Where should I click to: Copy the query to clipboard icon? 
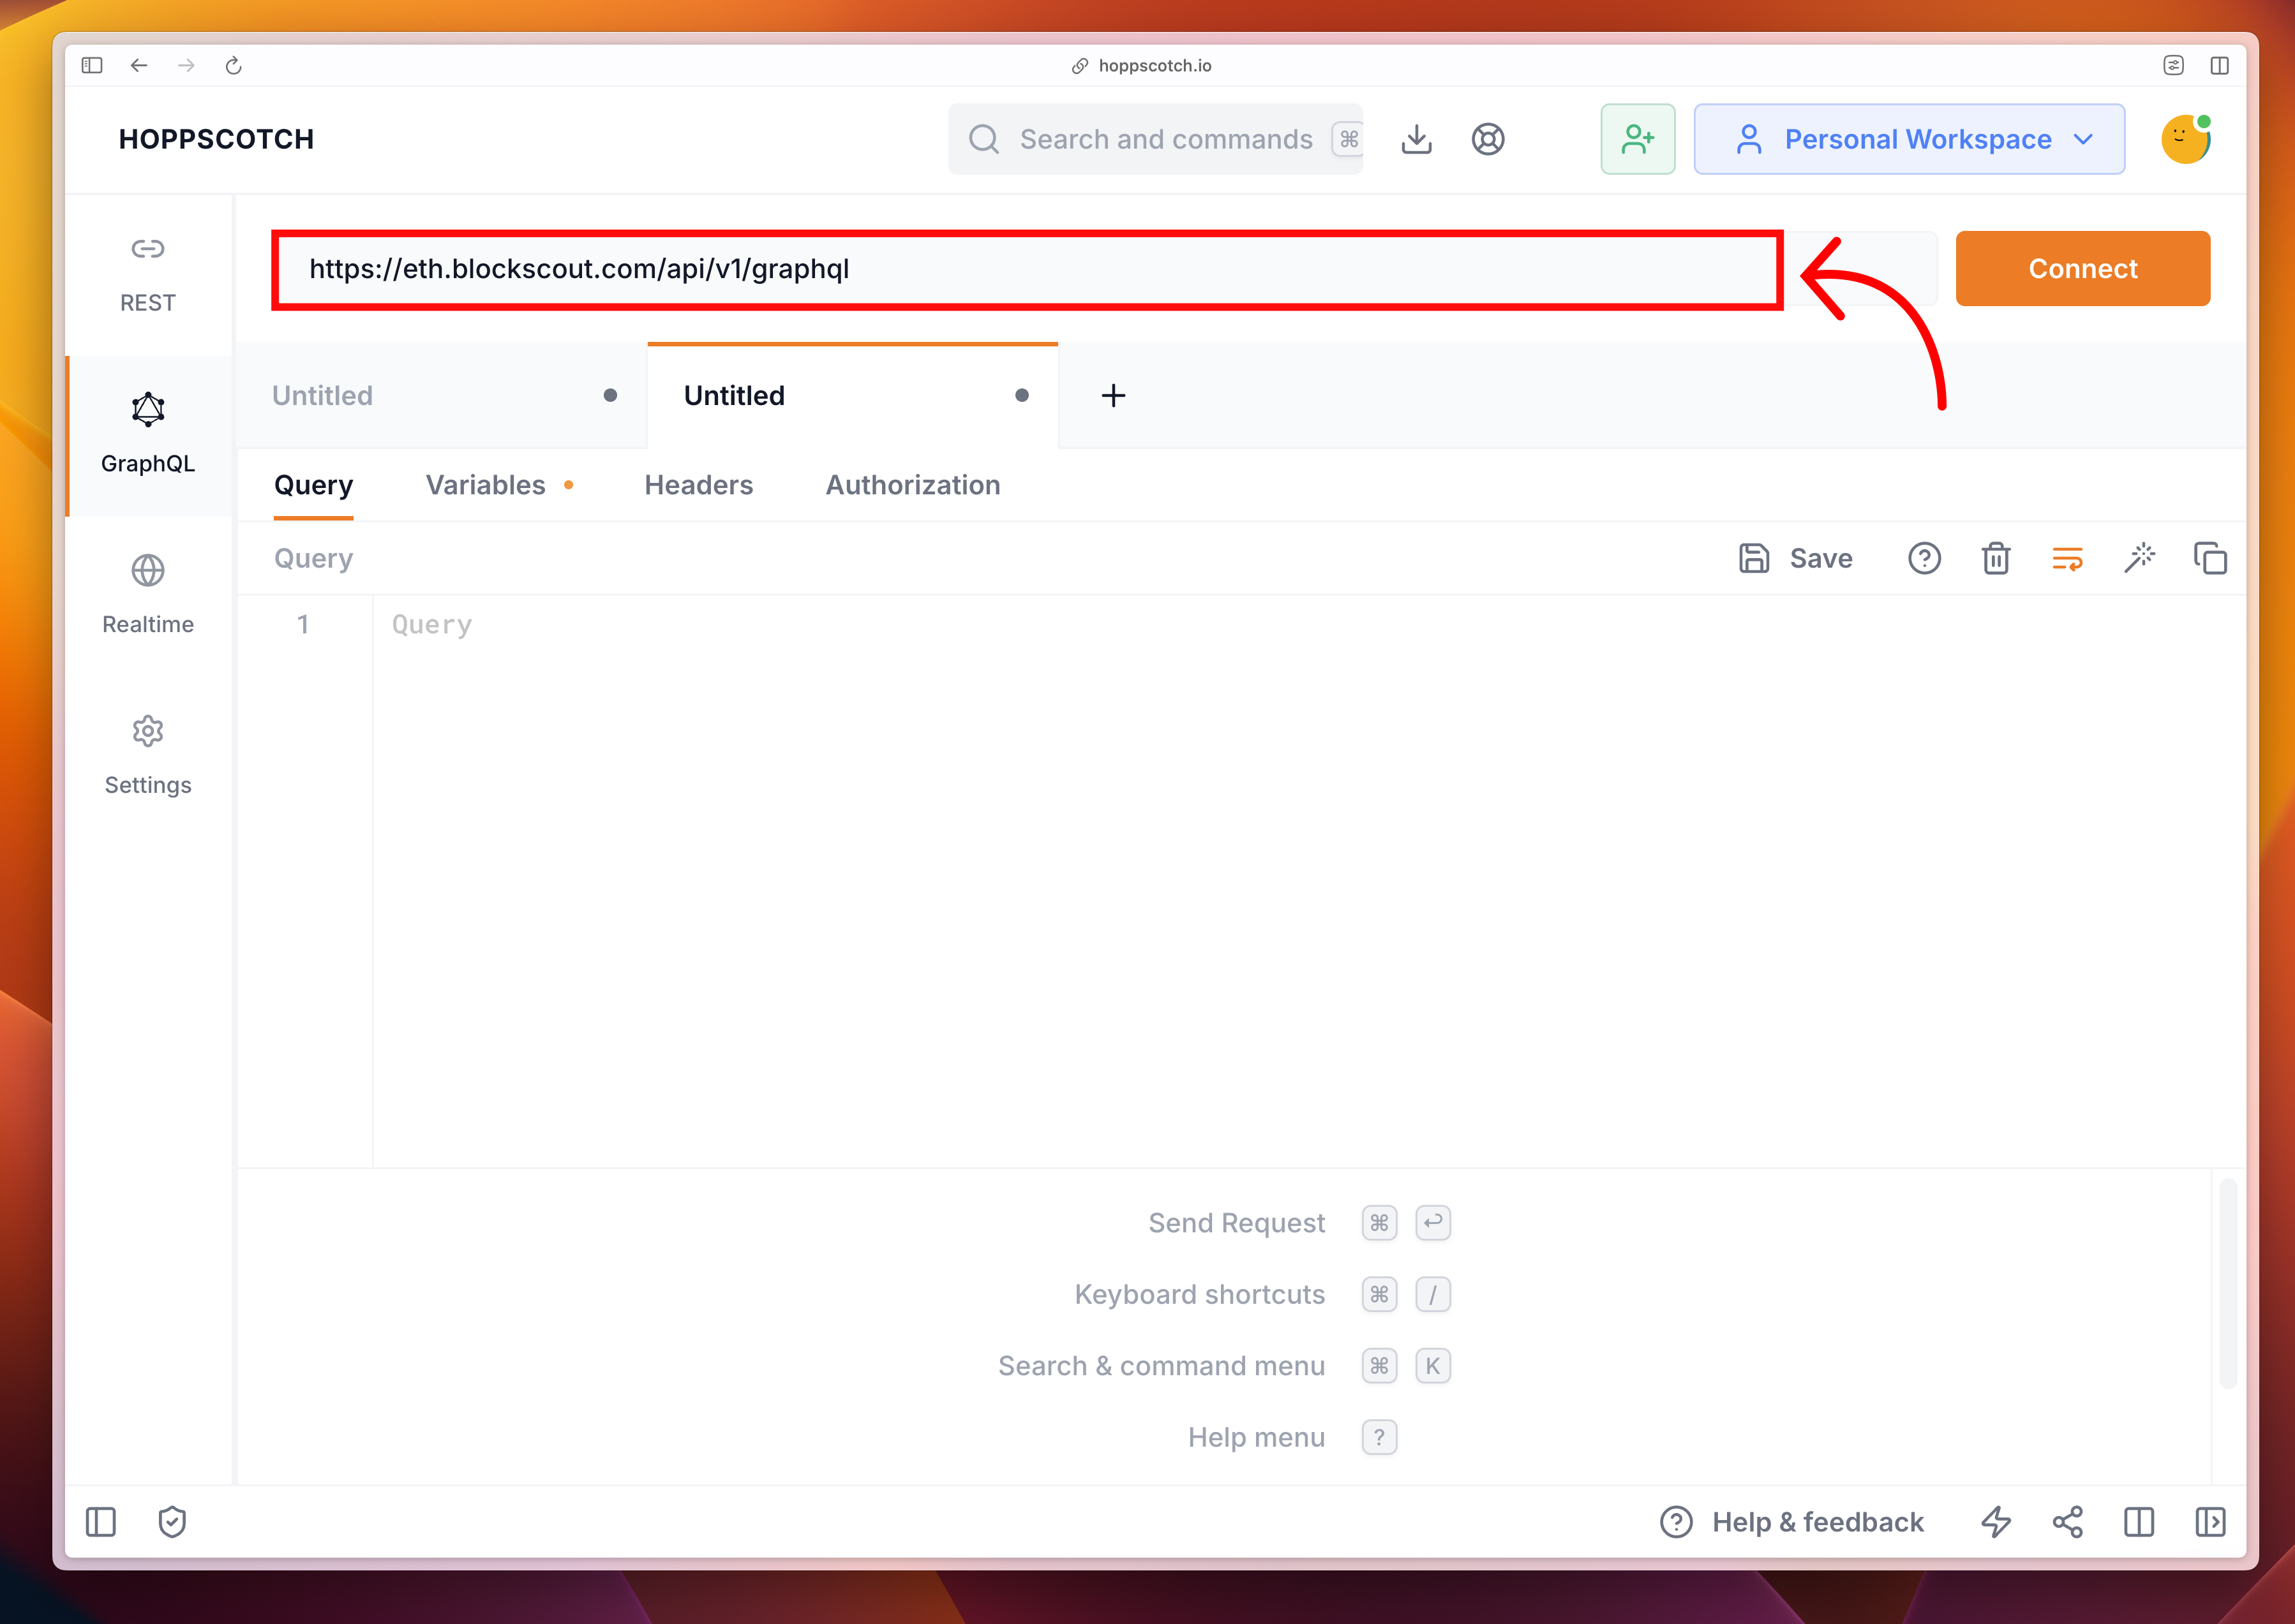[2210, 558]
